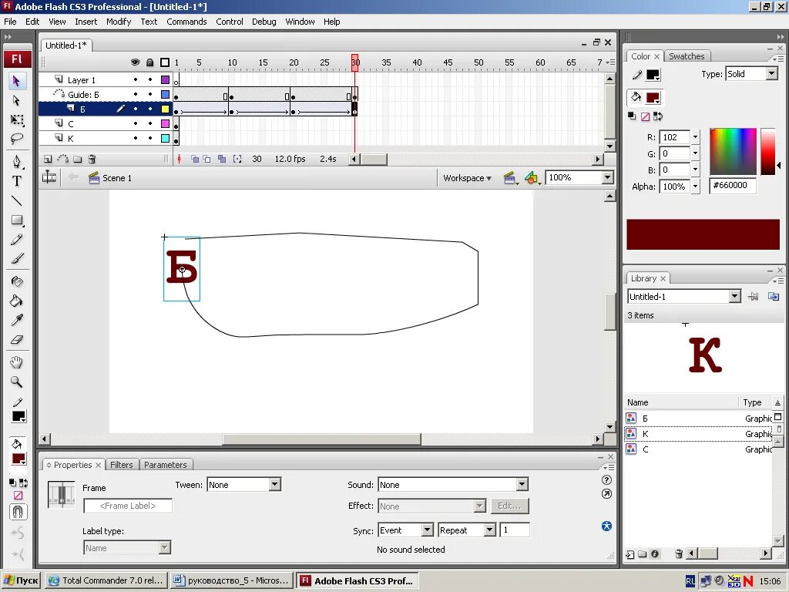Select the Text tool
Screen dimensions: 789x592
click(17, 181)
